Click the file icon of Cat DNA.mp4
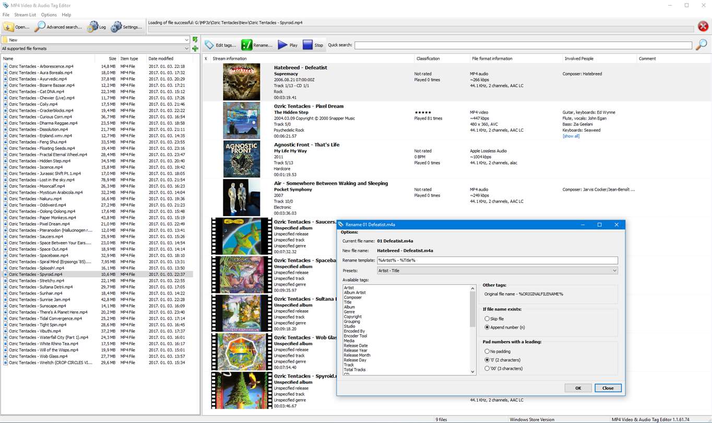The image size is (712, 423). 6,91
